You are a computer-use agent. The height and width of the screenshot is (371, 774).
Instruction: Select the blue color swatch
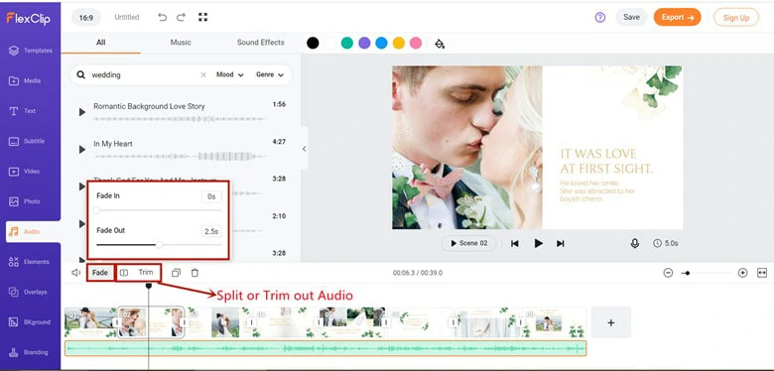(x=381, y=43)
